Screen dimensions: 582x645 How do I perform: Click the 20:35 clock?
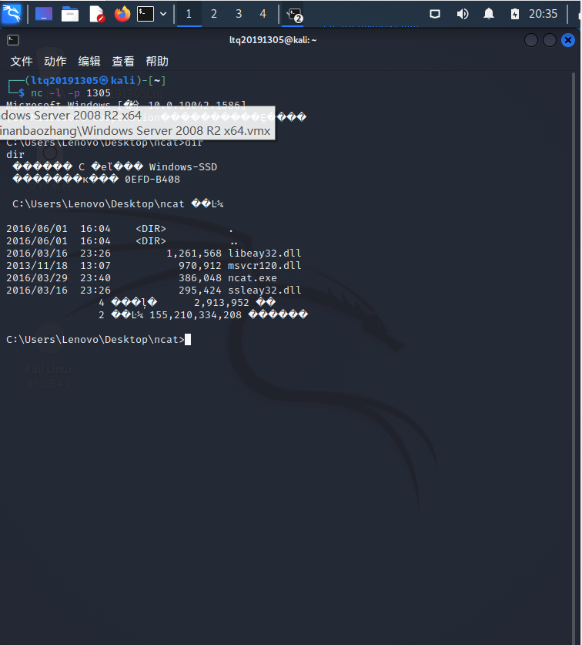[543, 14]
